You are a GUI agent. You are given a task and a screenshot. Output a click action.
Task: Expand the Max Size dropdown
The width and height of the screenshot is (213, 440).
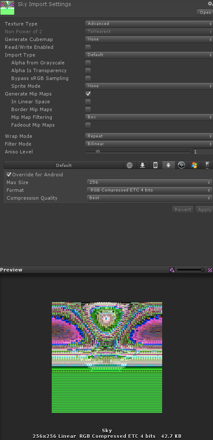[x=150, y=182]
